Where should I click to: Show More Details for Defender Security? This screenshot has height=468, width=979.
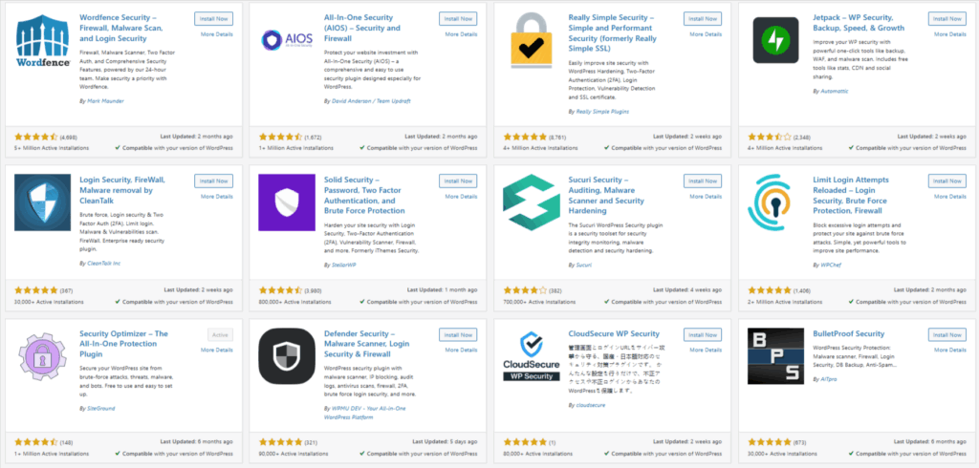[461, 351]
